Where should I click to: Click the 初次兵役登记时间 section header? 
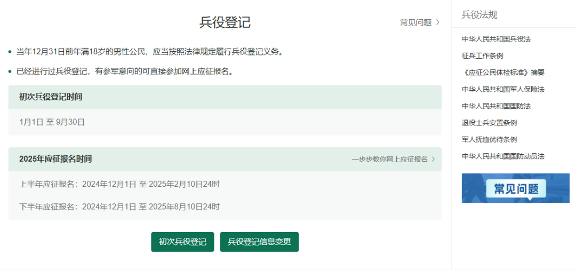click(51, 97)
